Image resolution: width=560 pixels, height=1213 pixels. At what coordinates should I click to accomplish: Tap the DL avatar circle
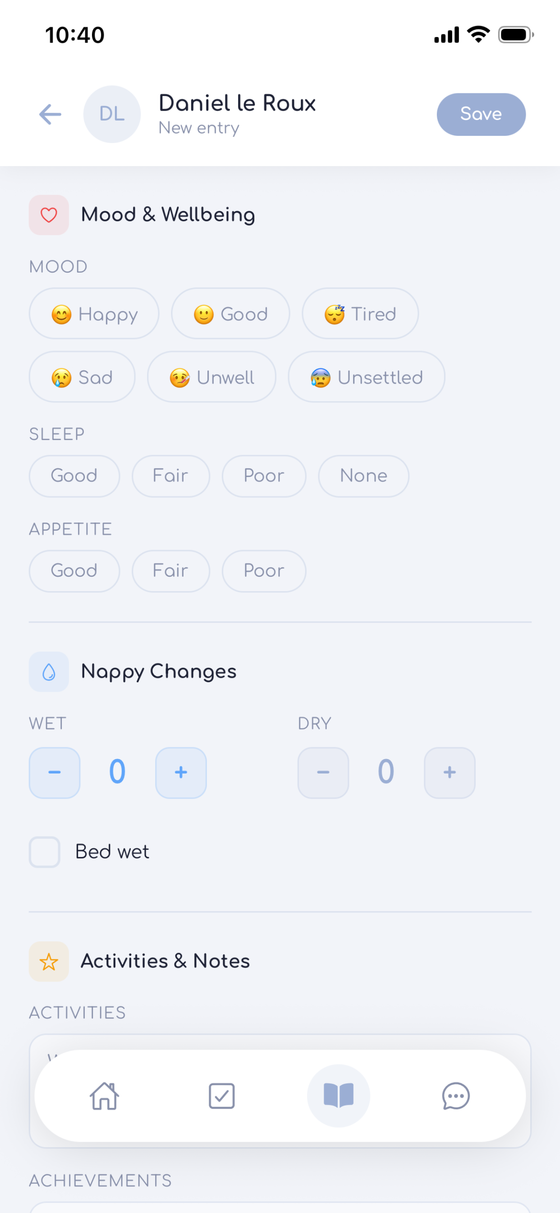click(x=112, y=114)
